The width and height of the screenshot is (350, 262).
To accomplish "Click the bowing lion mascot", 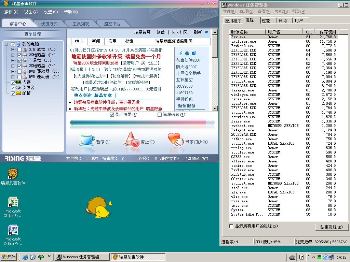I will 98,207.
